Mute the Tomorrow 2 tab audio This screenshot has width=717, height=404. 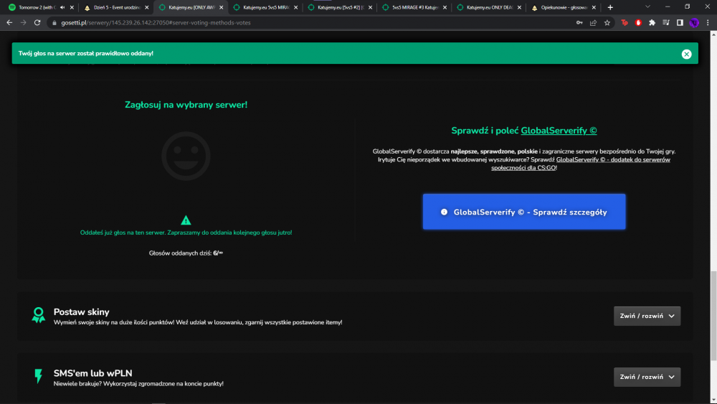click(x=62, y=7)
